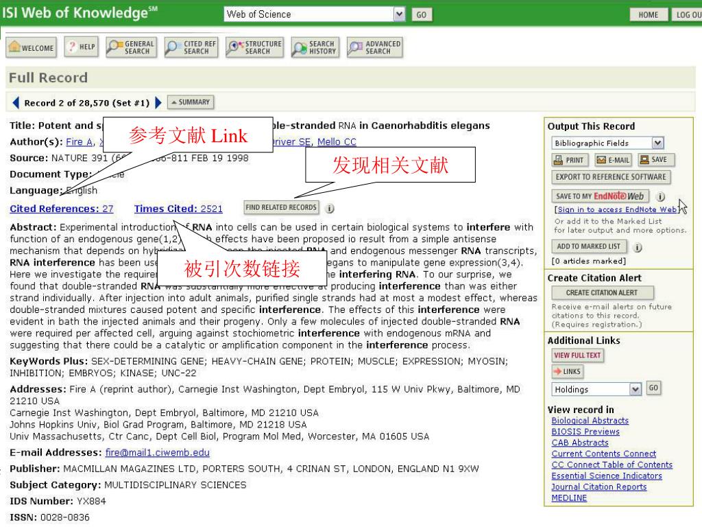
Task: View record in Biological Abstracts
Action: point(590,421)
